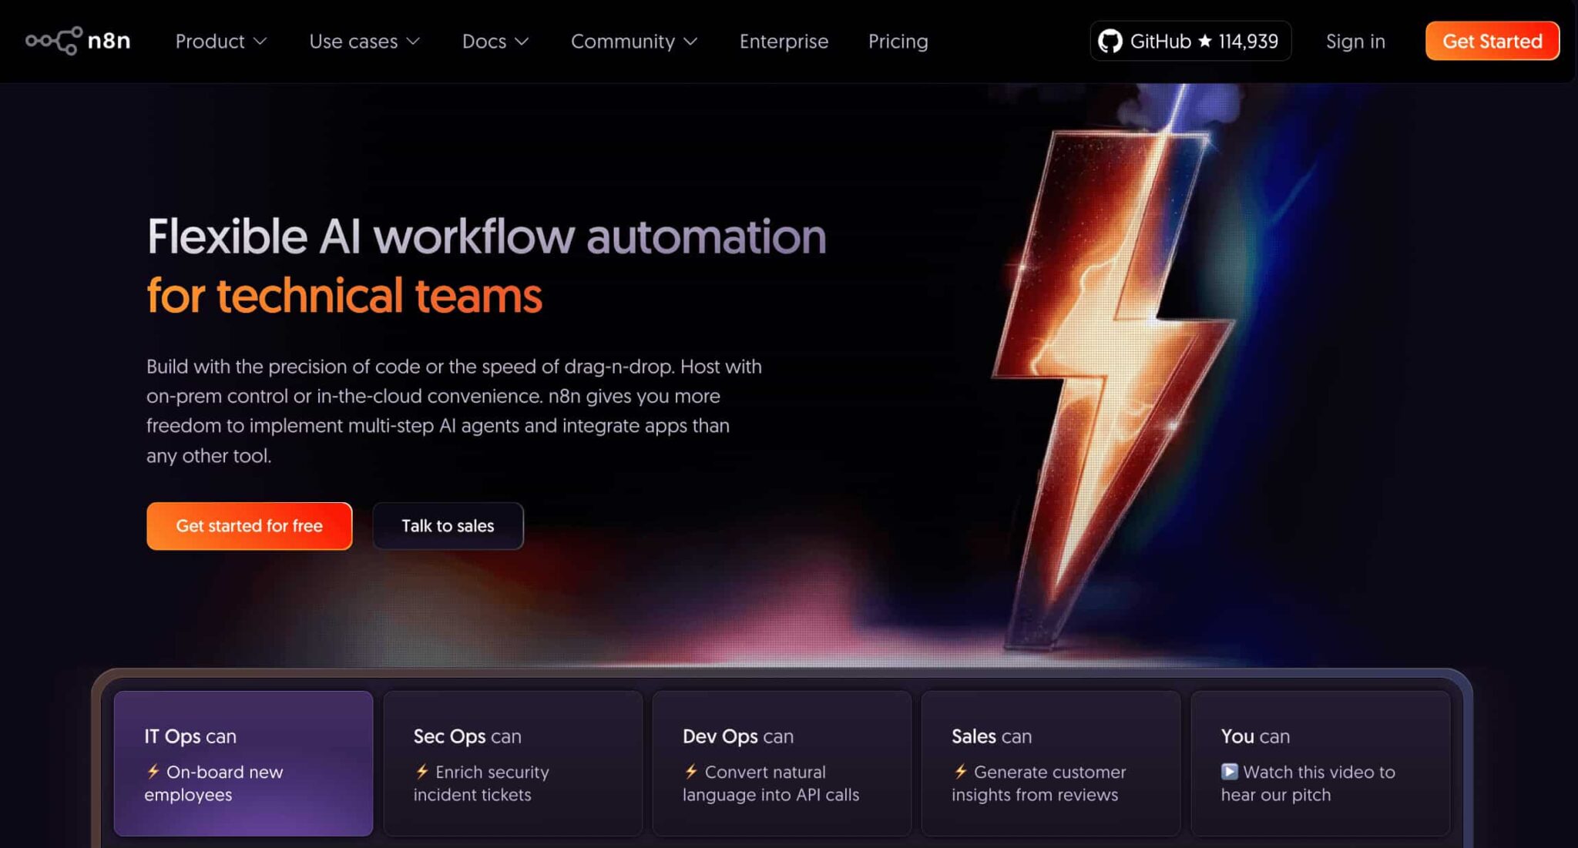Image resolution: width=1578 pixels, height=848 pixels.
Task: Expand the Community dropdown
Action: [633, 41]
